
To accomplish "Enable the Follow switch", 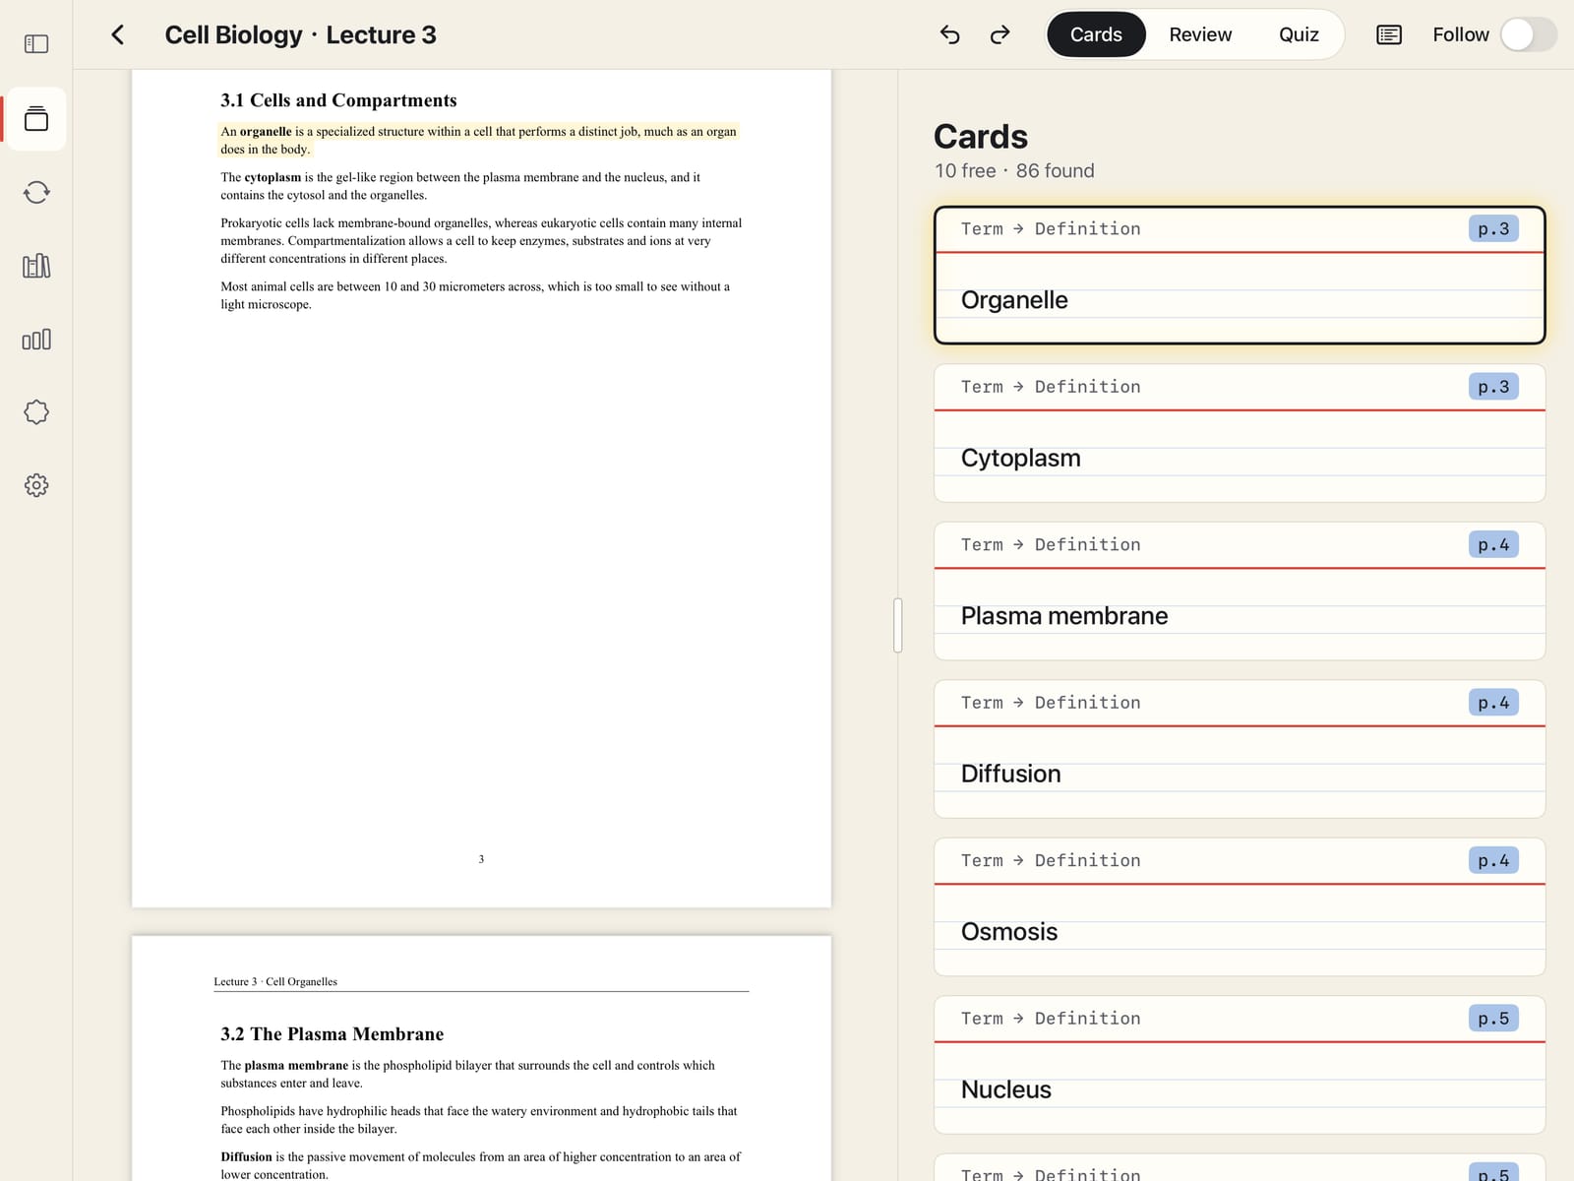I will click(1529, 34).
